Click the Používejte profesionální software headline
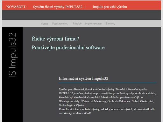Viewport: 163px width, 122px height. [x=68, y=48]
